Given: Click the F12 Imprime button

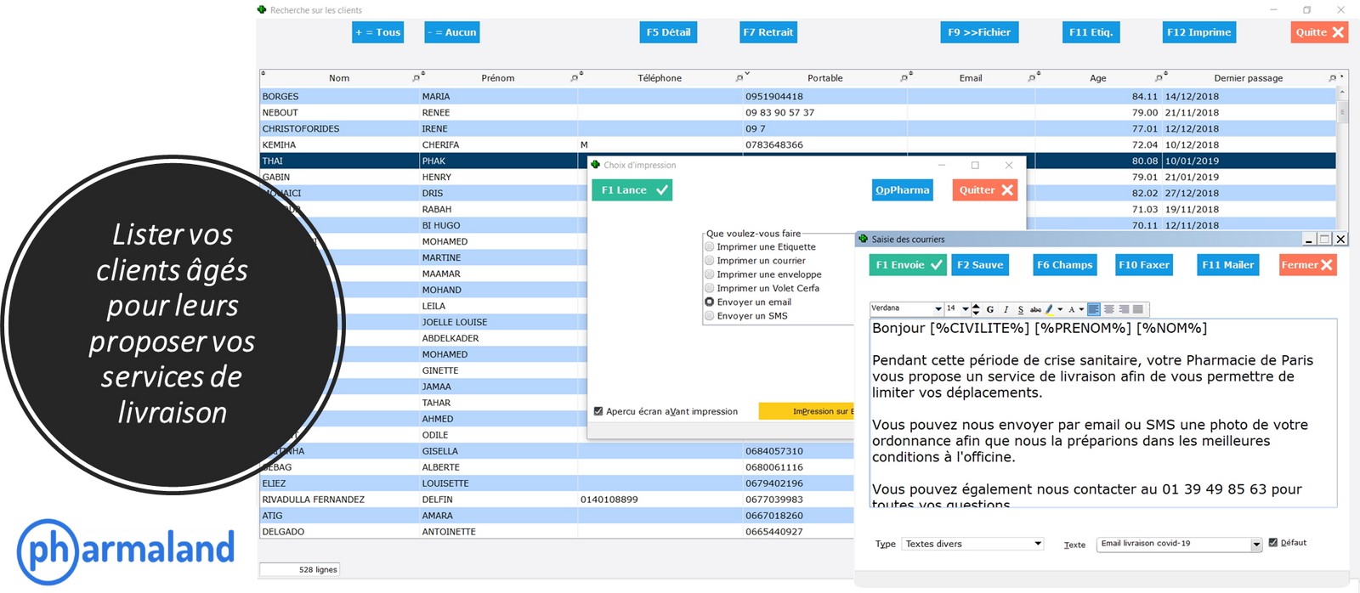Looking at the screenshot, I should pyautogui.click(x=1198, y=32).
